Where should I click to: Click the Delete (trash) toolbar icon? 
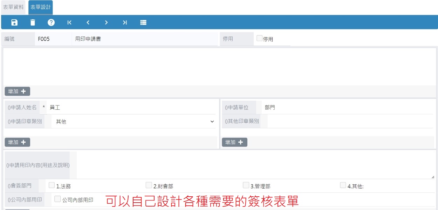coord(33,22)
